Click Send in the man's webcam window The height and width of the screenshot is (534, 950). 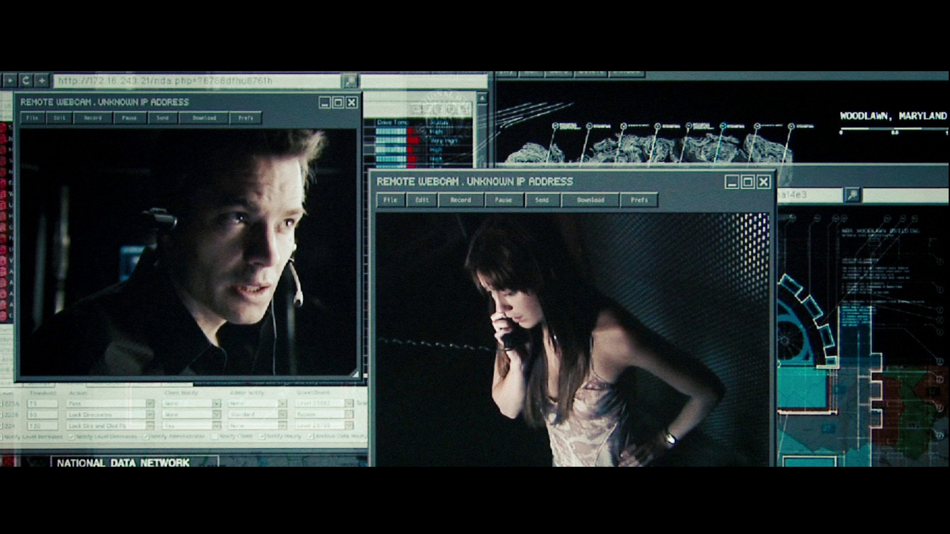(x=163, y=118)
